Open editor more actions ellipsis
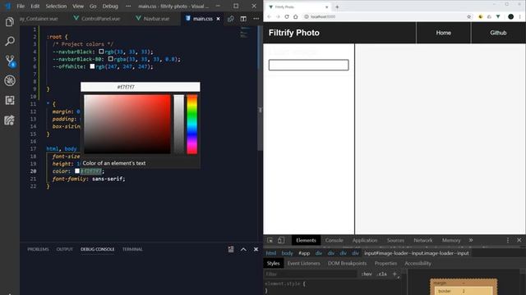526x295 pixels. pos(256,19)
